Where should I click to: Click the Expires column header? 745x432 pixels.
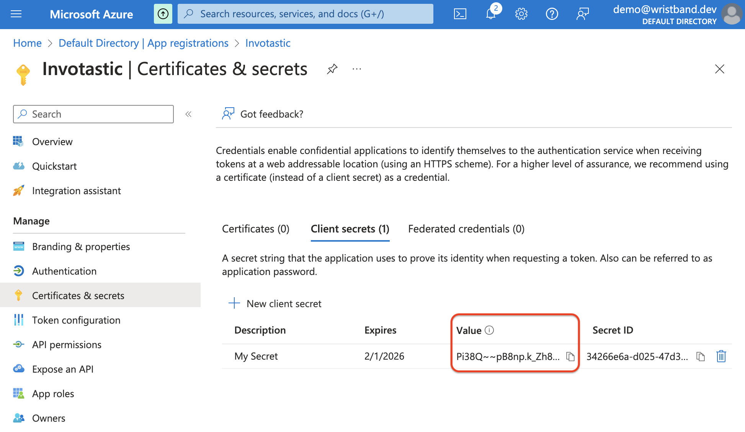(380, 330)
